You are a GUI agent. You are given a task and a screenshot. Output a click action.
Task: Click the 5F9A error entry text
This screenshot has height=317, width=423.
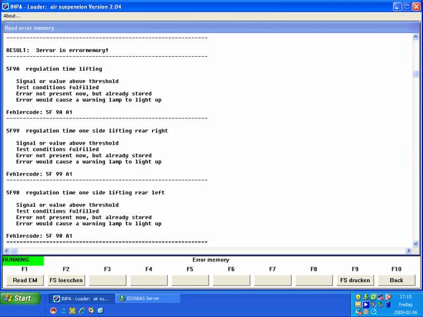point(54,69)
